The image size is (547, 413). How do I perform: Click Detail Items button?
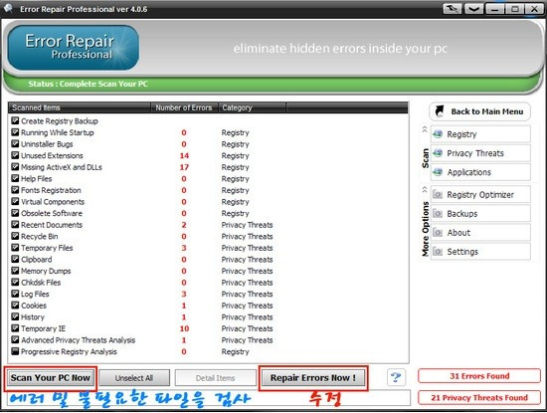[x=215, y=378]
